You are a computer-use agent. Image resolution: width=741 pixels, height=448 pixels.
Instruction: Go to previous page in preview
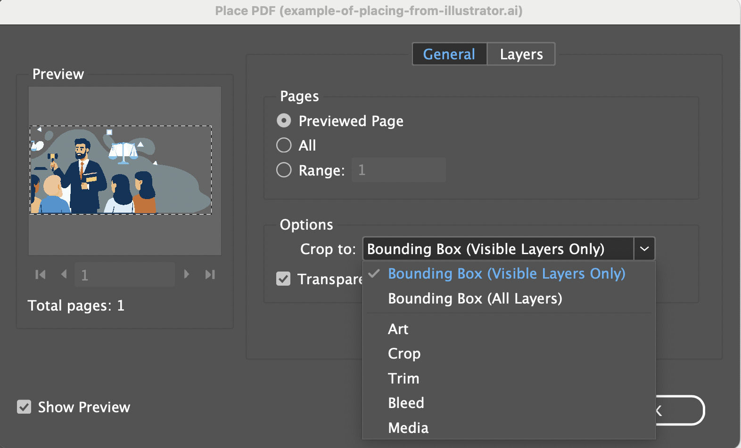tap(64, 274)
